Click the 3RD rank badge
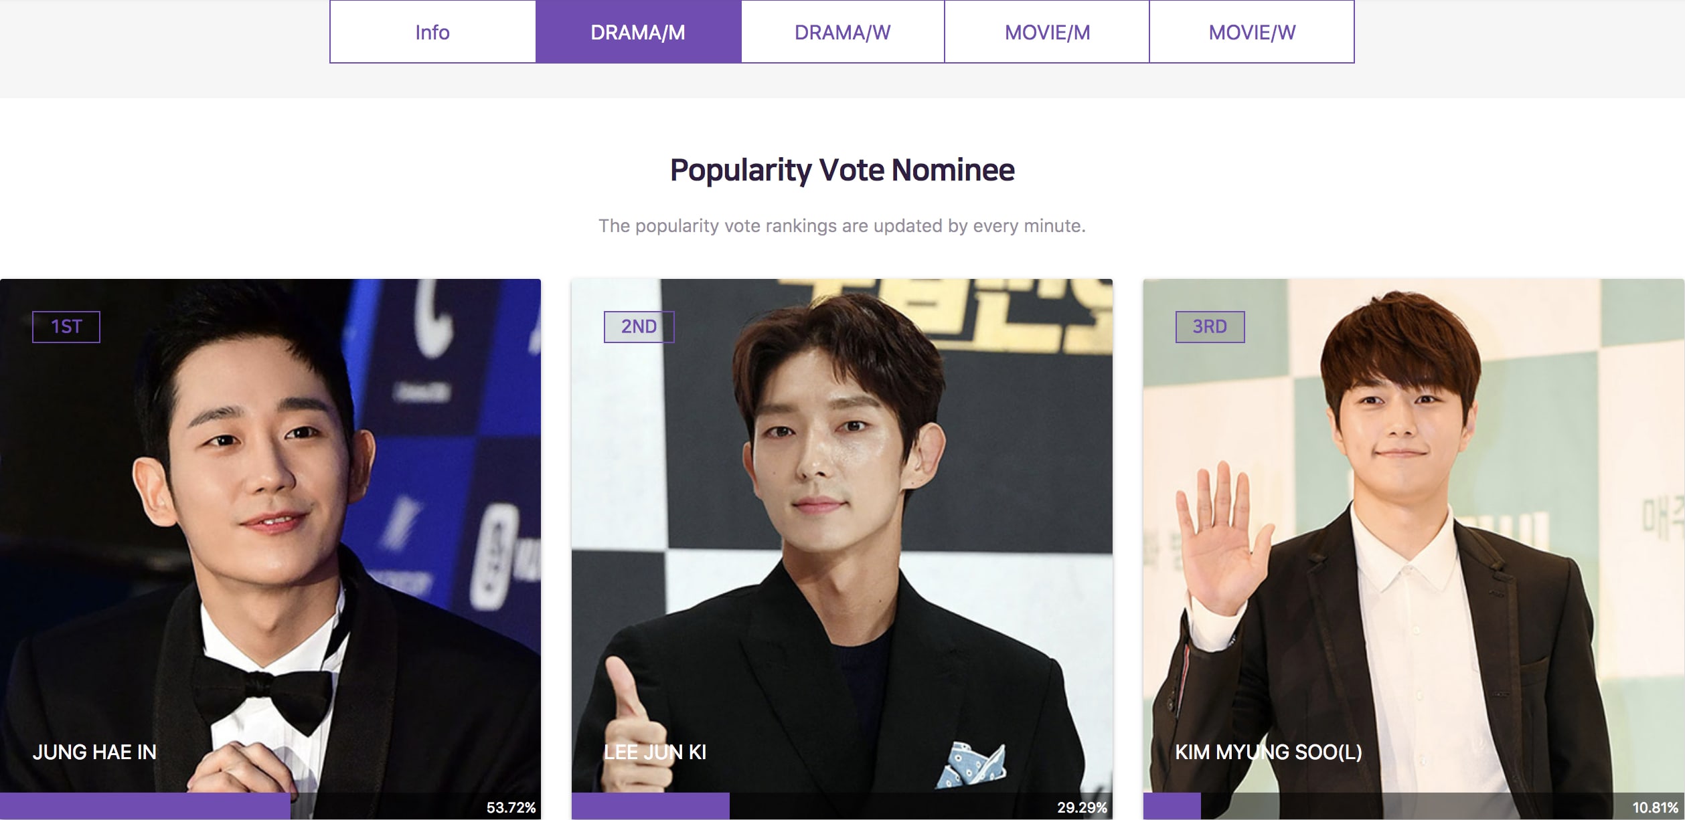This screenshot has height=820, width=1685. tap(1210, 326)
